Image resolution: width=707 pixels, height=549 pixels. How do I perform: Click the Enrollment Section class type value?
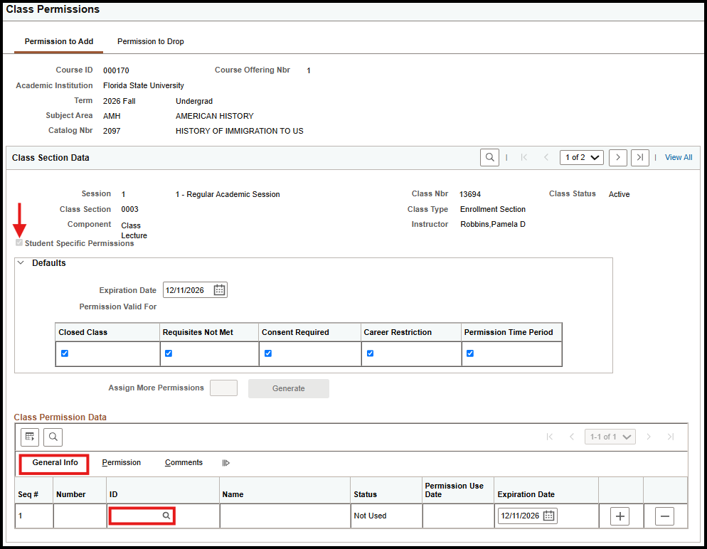(x=492, y=209)
